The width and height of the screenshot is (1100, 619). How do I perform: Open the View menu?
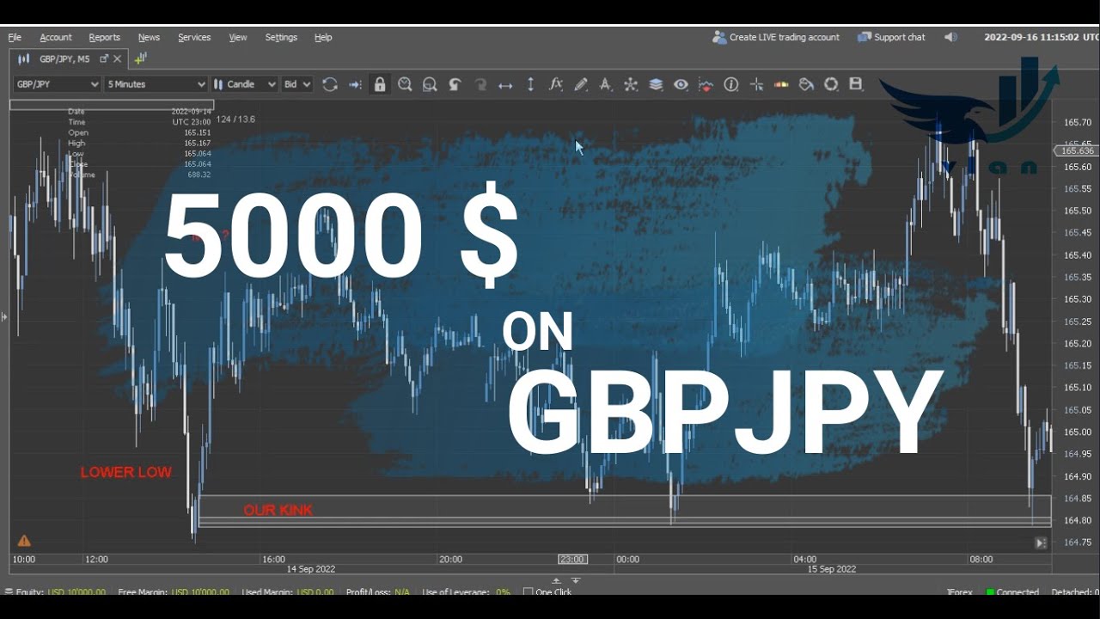click(238, 37)
